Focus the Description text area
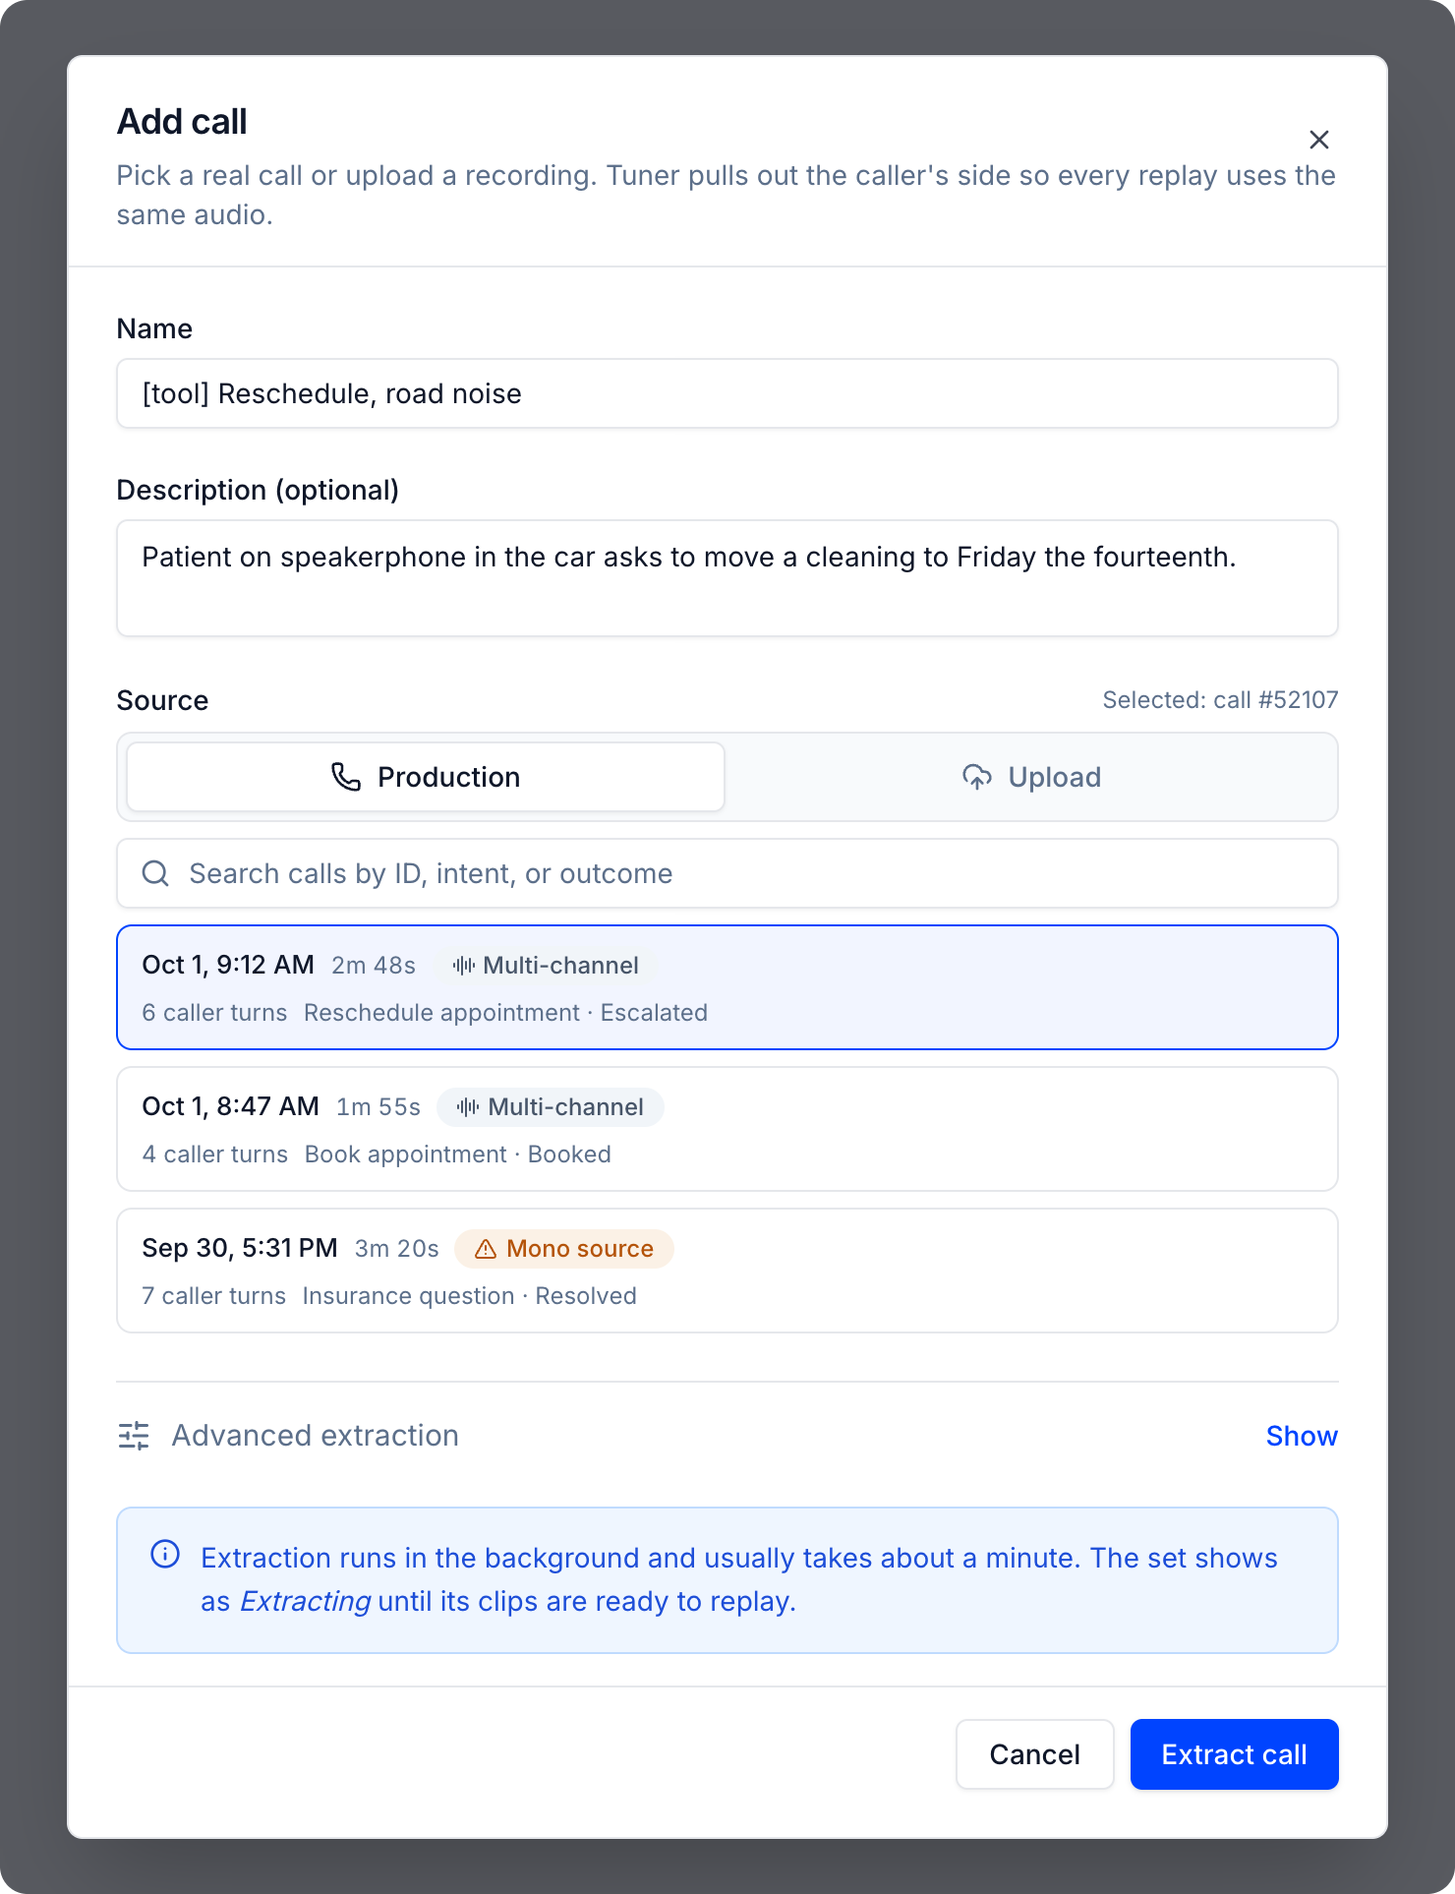 coord(727,578)
